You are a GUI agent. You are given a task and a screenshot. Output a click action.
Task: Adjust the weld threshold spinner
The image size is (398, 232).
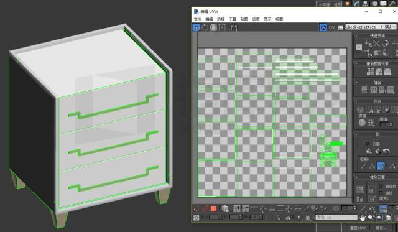(x=391, y=124)
